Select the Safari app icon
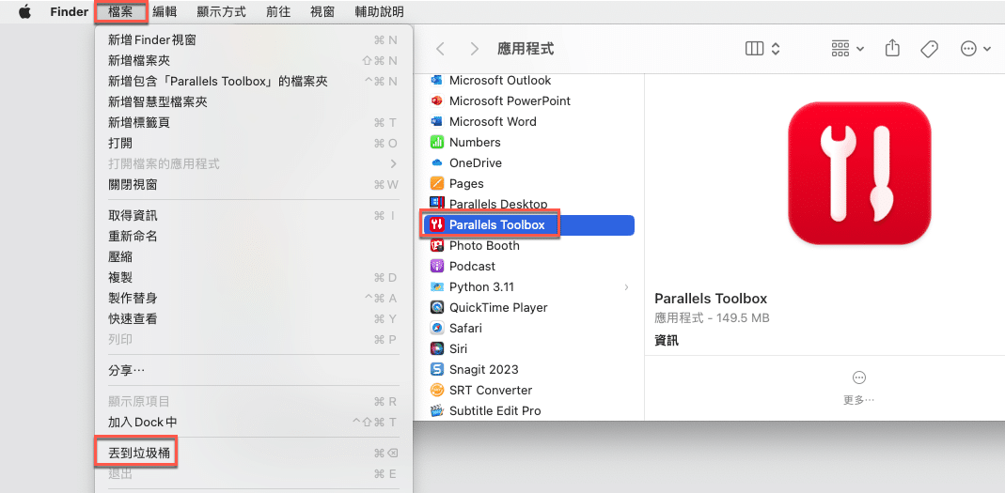This screenshot has height=493, width=1005. [437, 328]
